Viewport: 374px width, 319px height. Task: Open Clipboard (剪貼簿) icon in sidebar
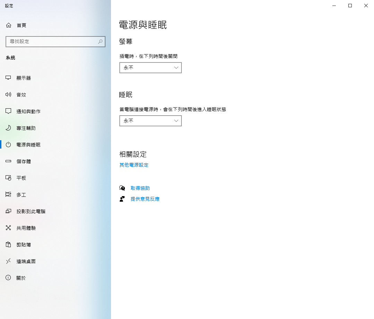[9, 245]
